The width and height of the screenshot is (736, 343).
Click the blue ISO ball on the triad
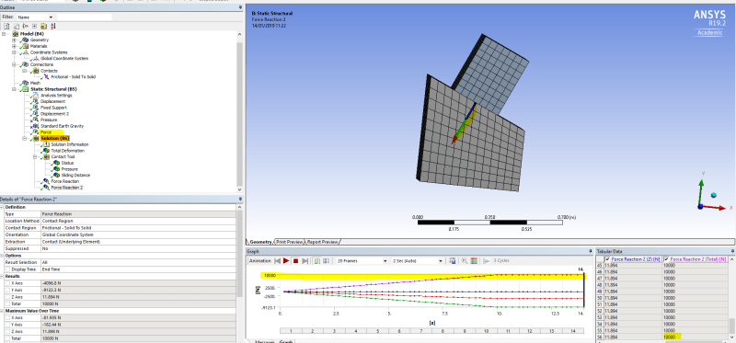[714, 195]
